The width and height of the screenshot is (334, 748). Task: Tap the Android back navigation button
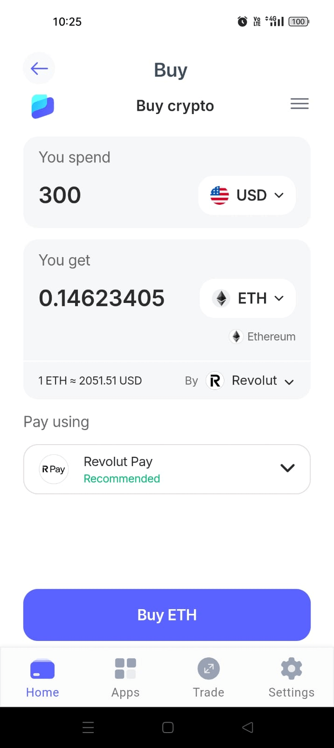point(247,727)
